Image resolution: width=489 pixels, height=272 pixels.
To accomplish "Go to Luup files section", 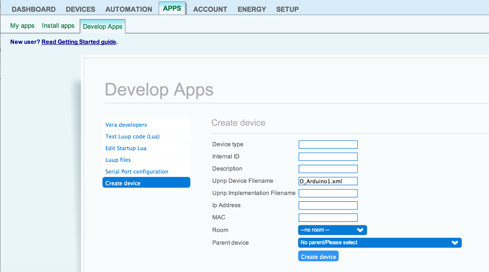I will coord(118,160).
